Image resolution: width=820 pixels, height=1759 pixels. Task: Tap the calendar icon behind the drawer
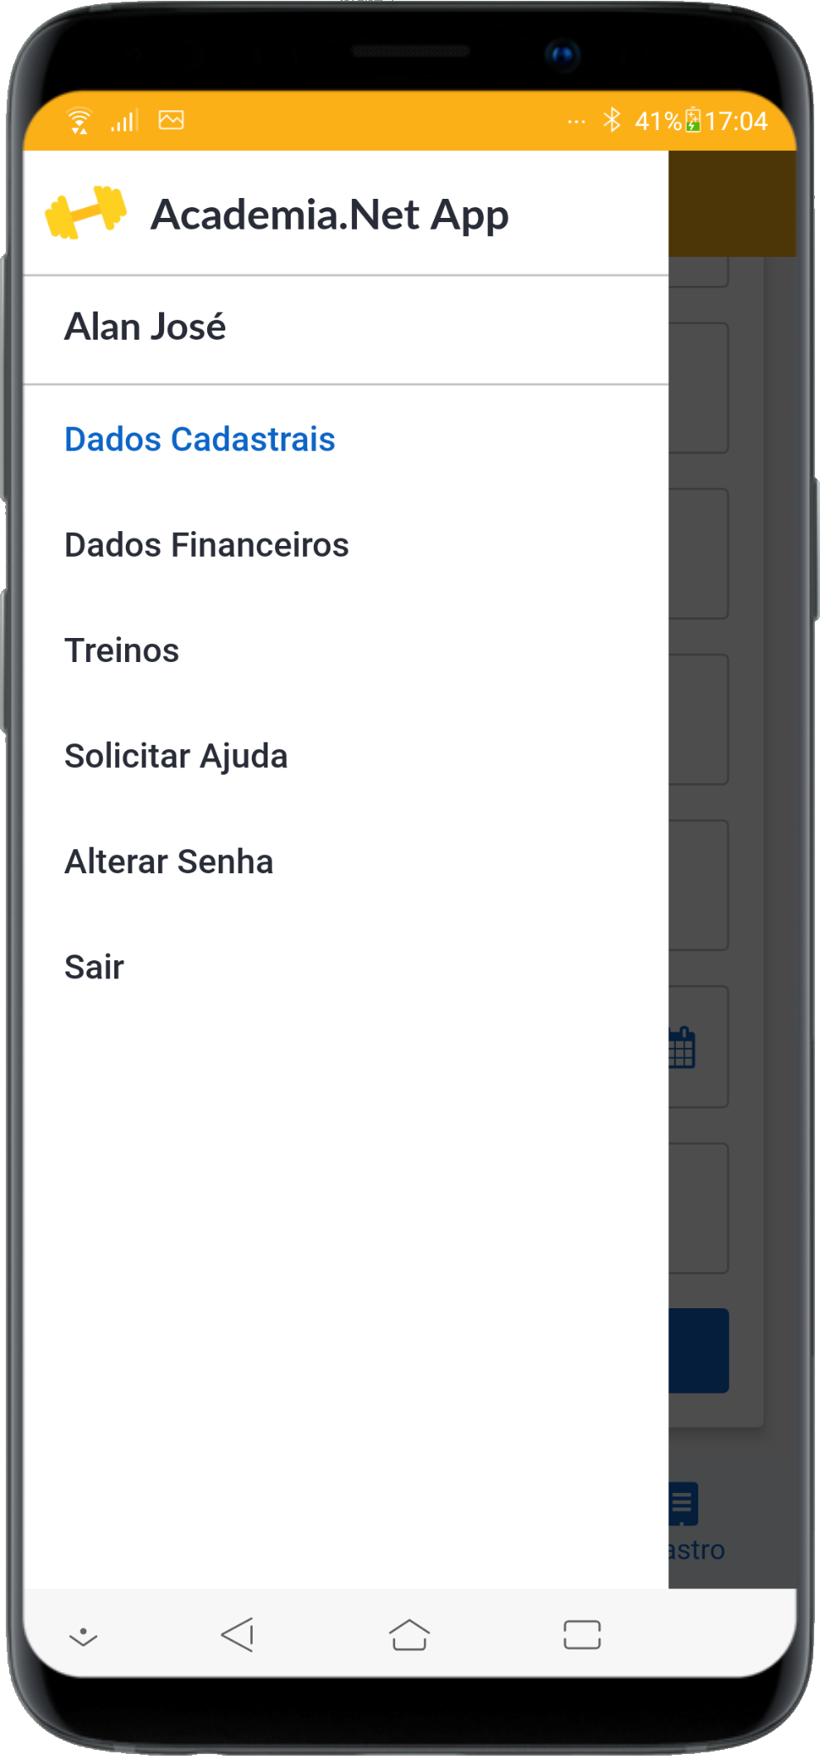tap(683, 1048)
